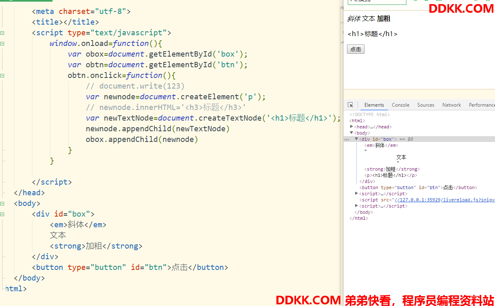Expand the head node in Elements tree
The image size is (495, 306).
click(352, 127)
